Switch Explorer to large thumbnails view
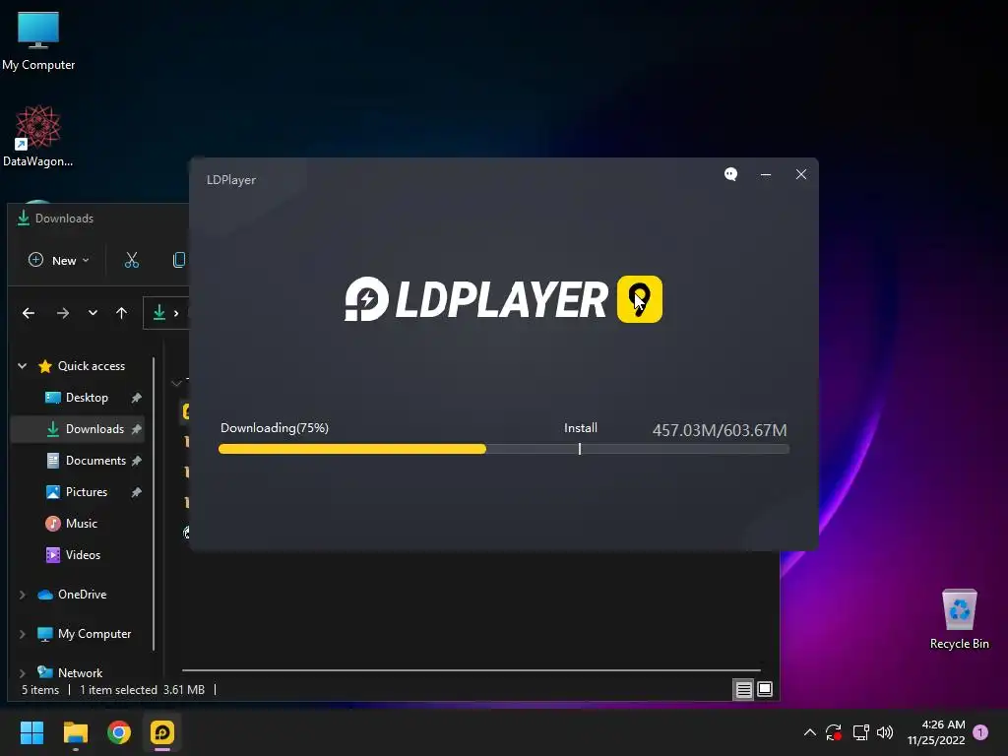This screenshot has width=1008, height=756. (765, 690)
